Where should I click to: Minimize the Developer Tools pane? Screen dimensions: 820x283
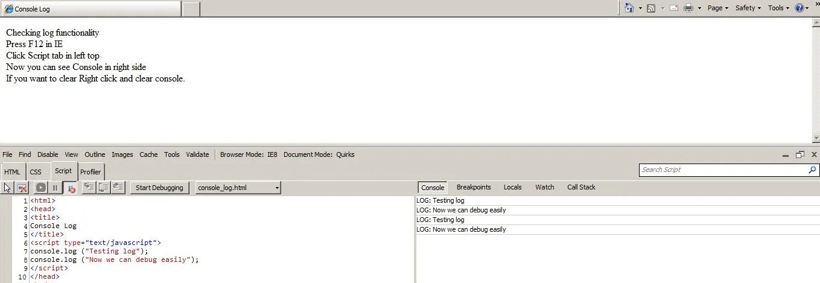click(786, 155)
